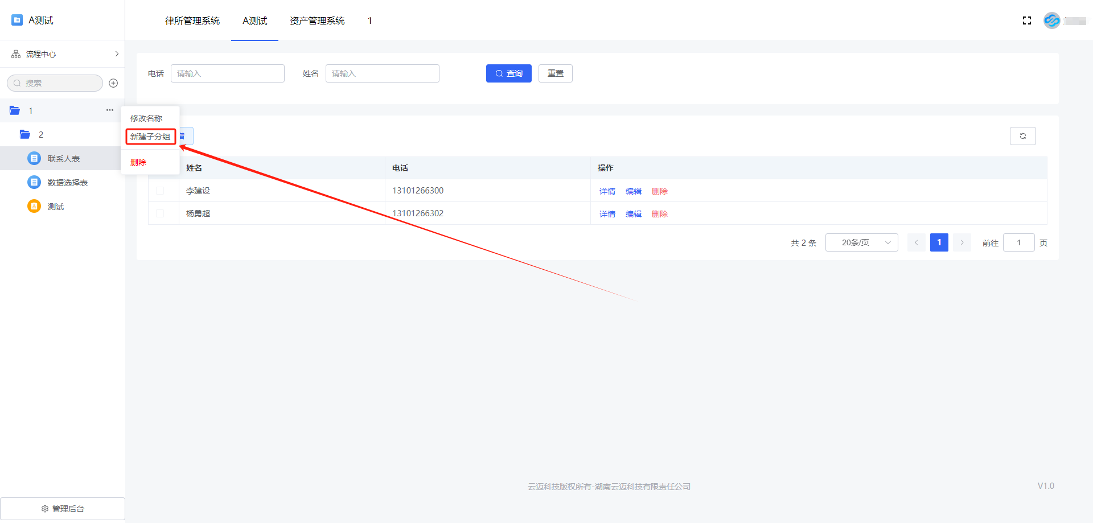Choose 新建子分组 from the context menu

(x=150, y=137)
